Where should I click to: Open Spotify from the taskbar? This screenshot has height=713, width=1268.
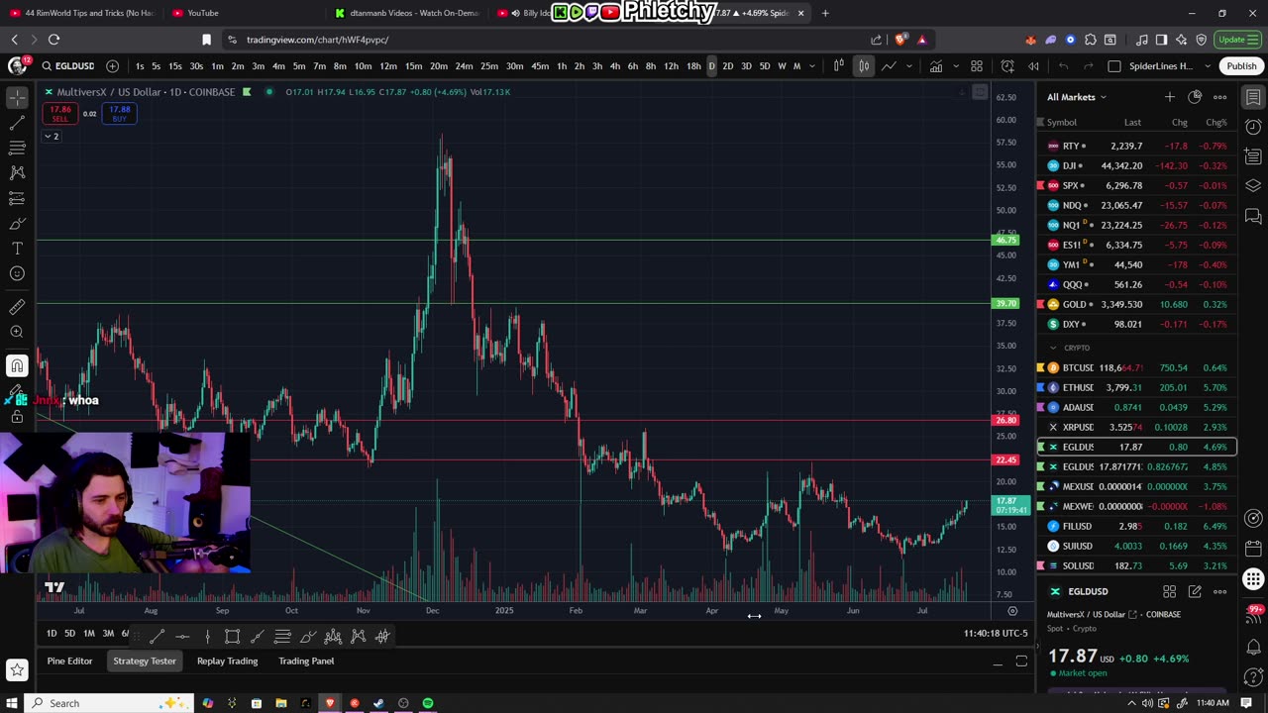tap(428, 703)
